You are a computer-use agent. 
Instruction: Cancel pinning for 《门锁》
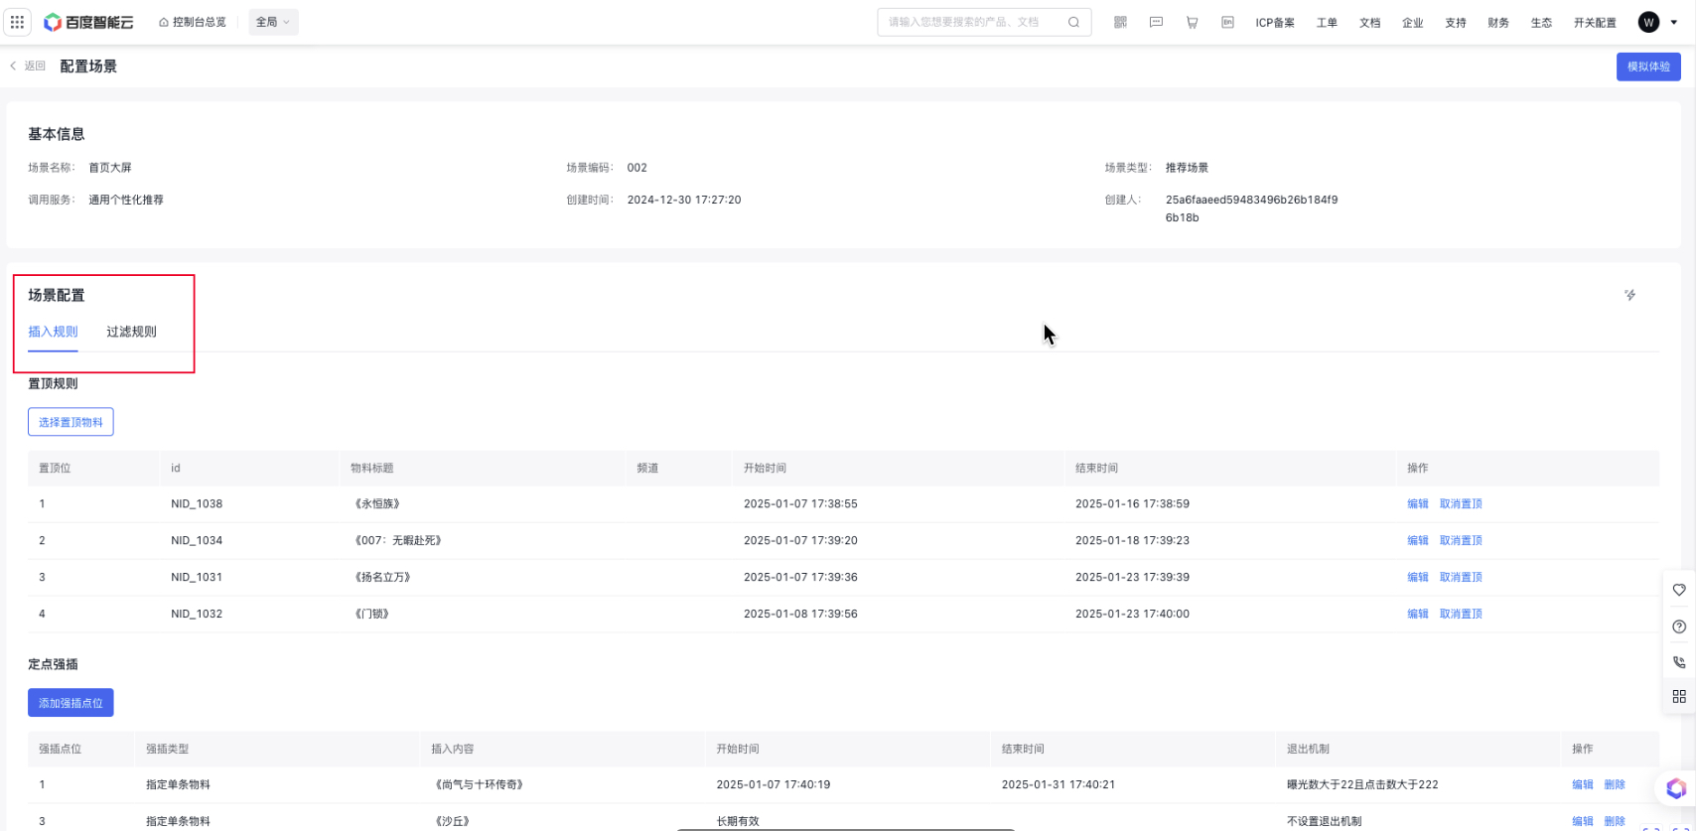tap(1461, 614)
